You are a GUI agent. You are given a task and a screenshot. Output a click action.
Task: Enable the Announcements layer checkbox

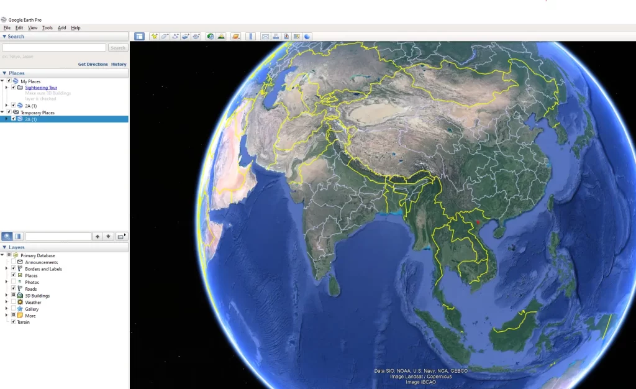pyautogui.click(x=14, y=262)
